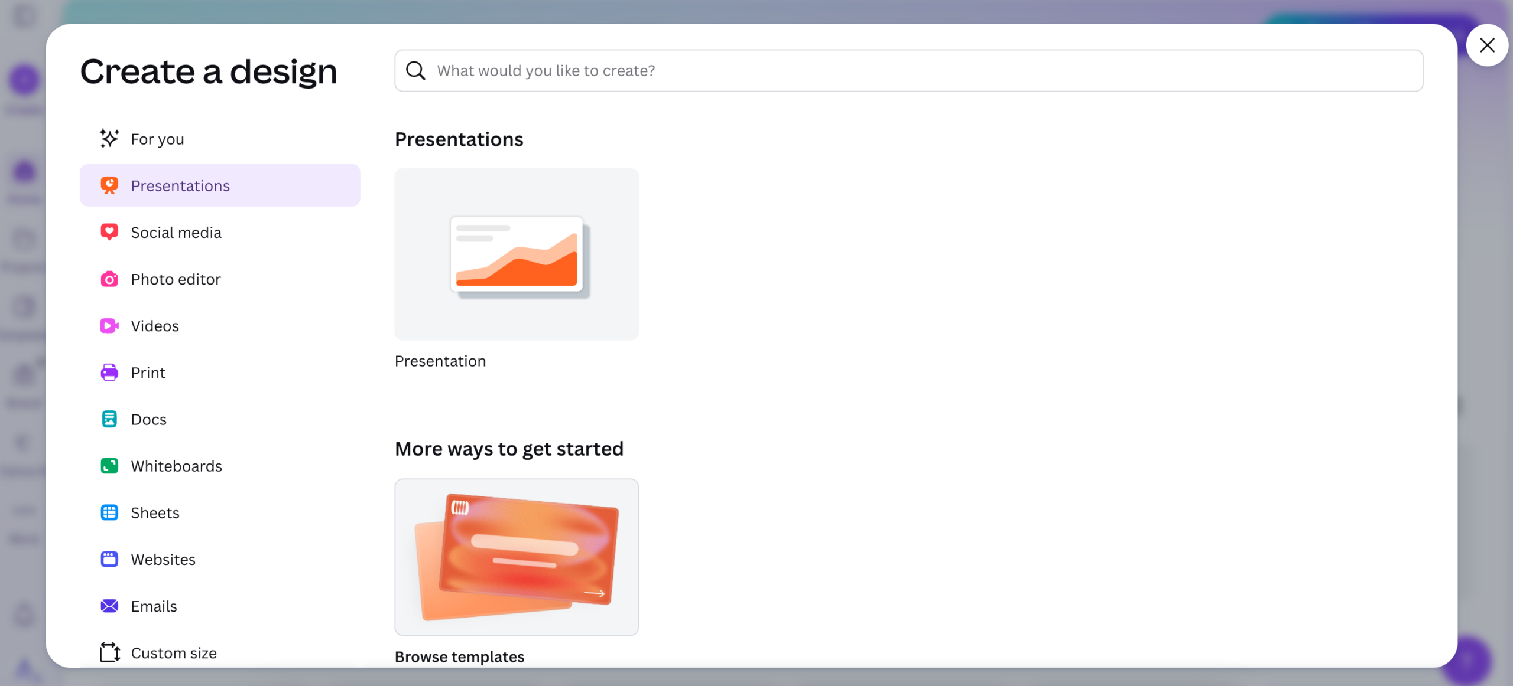Click the Print printer icon
1513x686 pixels.
(x=109, y=373)
